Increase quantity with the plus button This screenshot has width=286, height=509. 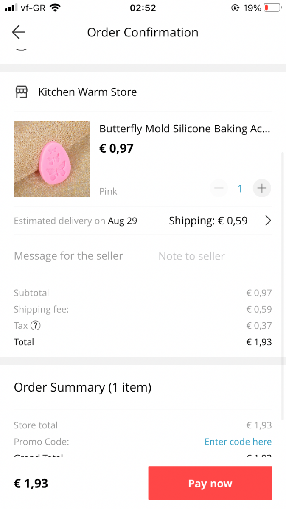pyautogui.click(x=262, y=188)
